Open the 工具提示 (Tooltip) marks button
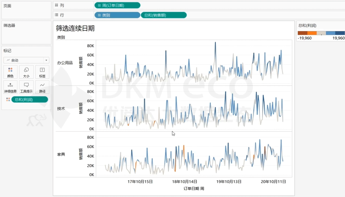Viewport: 345px width, 197px height. 26,87
